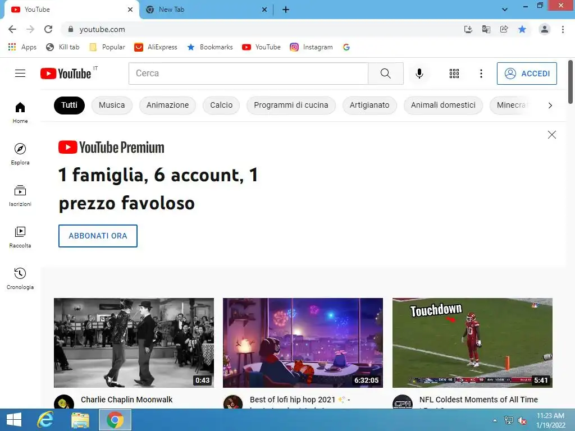Open the lofi hip hop video thumbnail

[303, 343]
